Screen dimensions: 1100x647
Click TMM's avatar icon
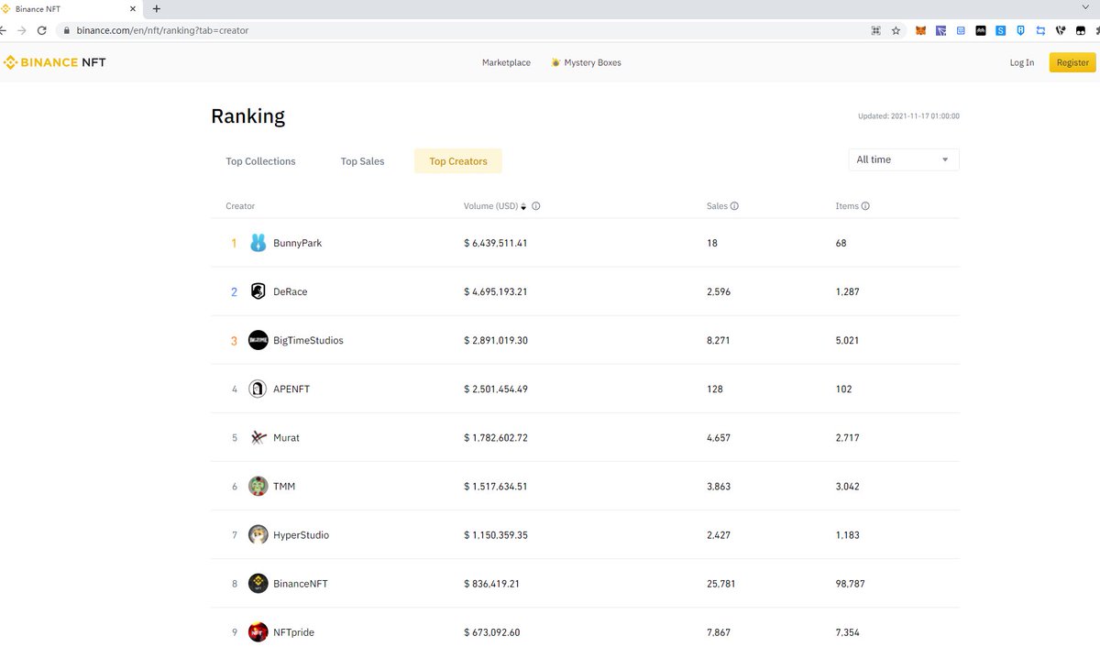[258, 487]
